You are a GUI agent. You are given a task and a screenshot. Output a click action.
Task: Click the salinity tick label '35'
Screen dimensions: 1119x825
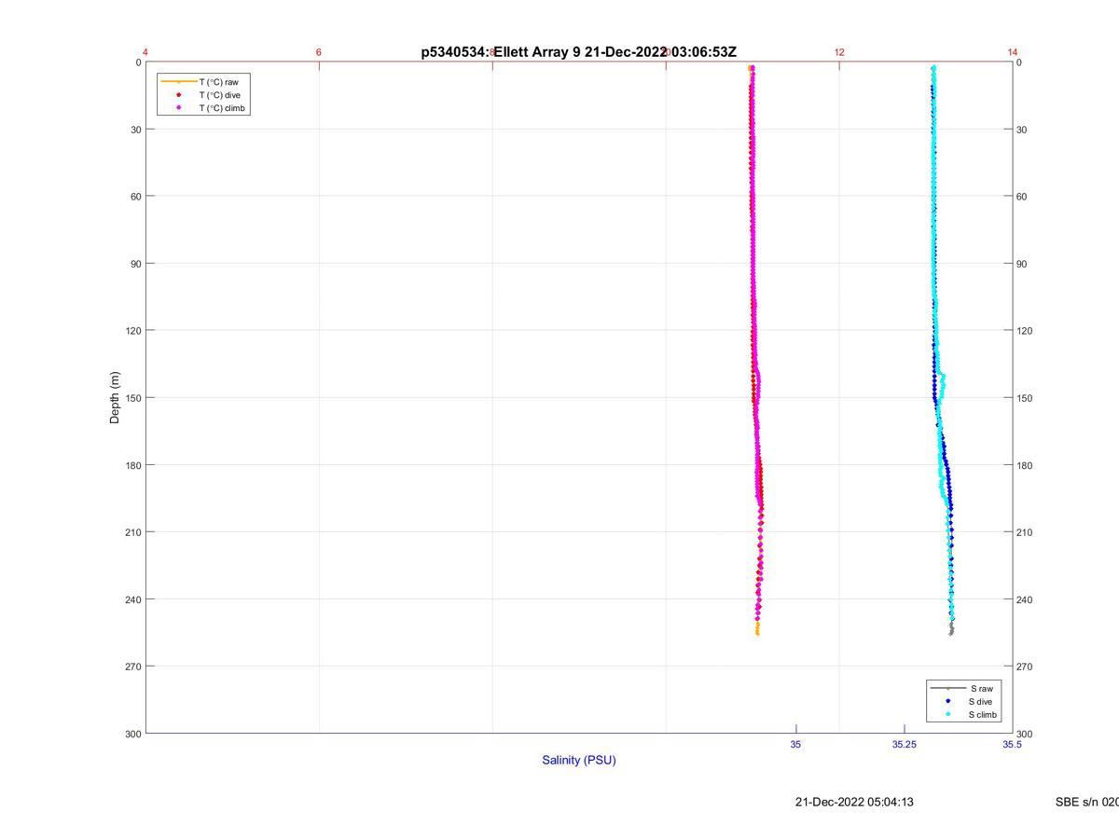795,744
